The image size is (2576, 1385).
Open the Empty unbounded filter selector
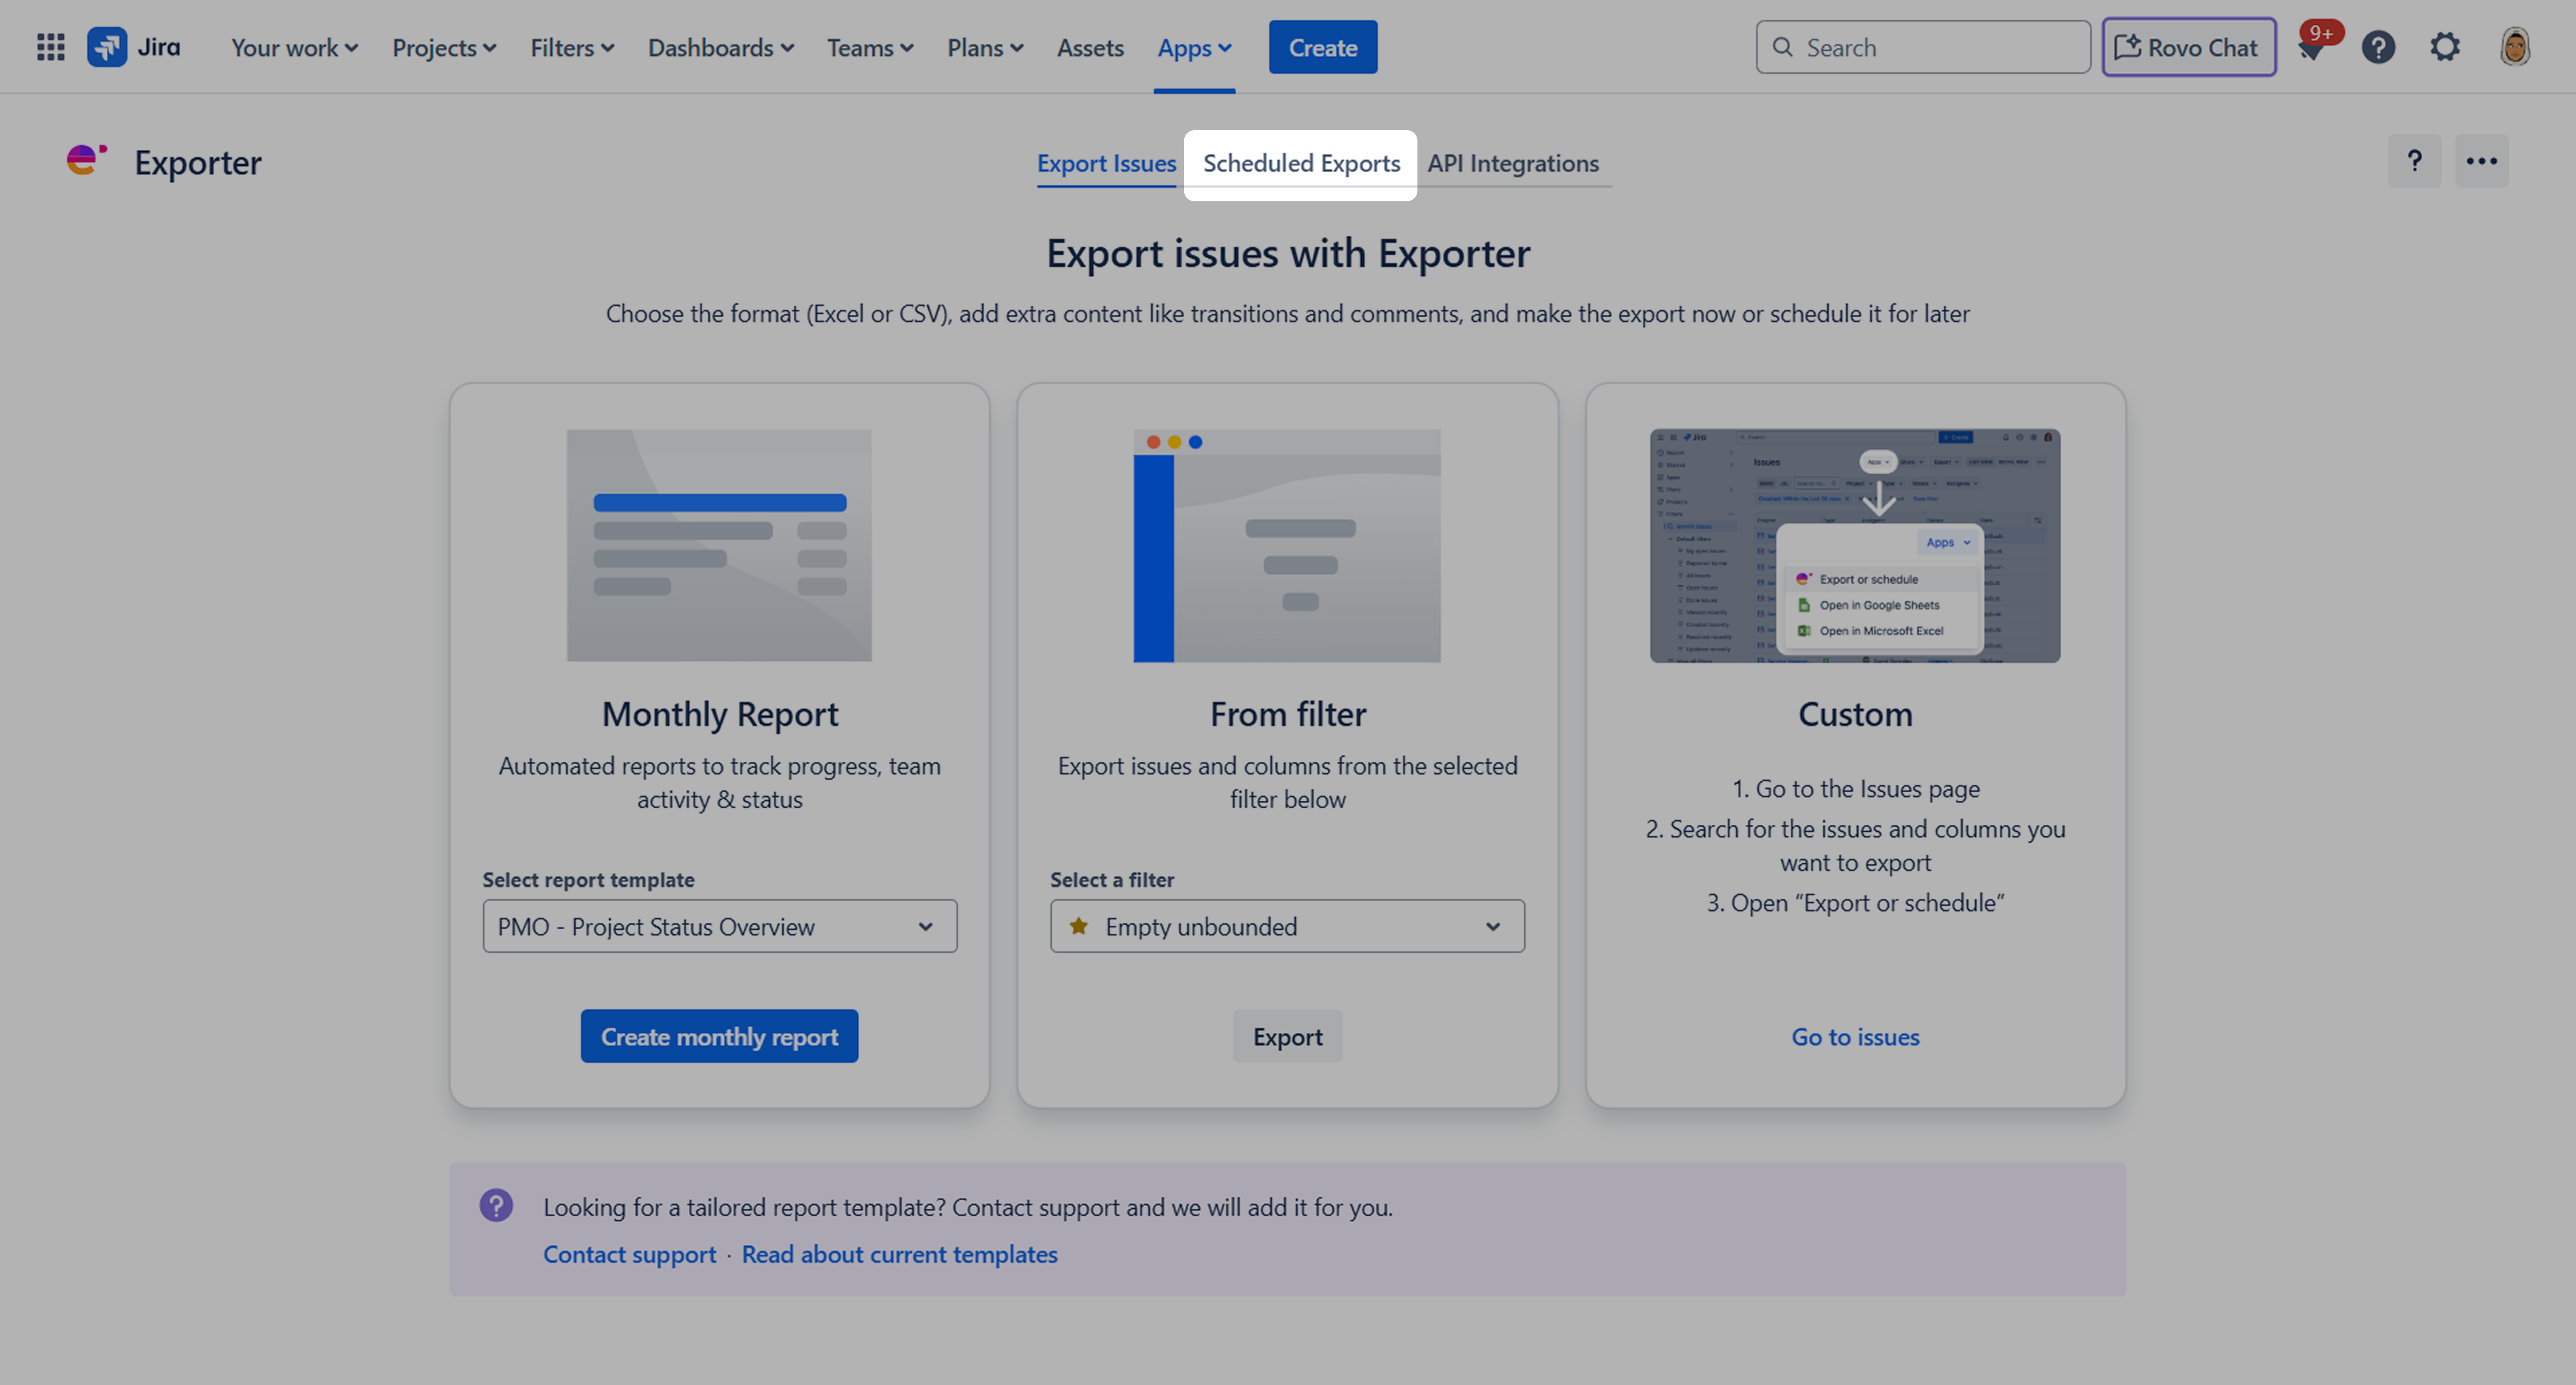coord(1287,926)
